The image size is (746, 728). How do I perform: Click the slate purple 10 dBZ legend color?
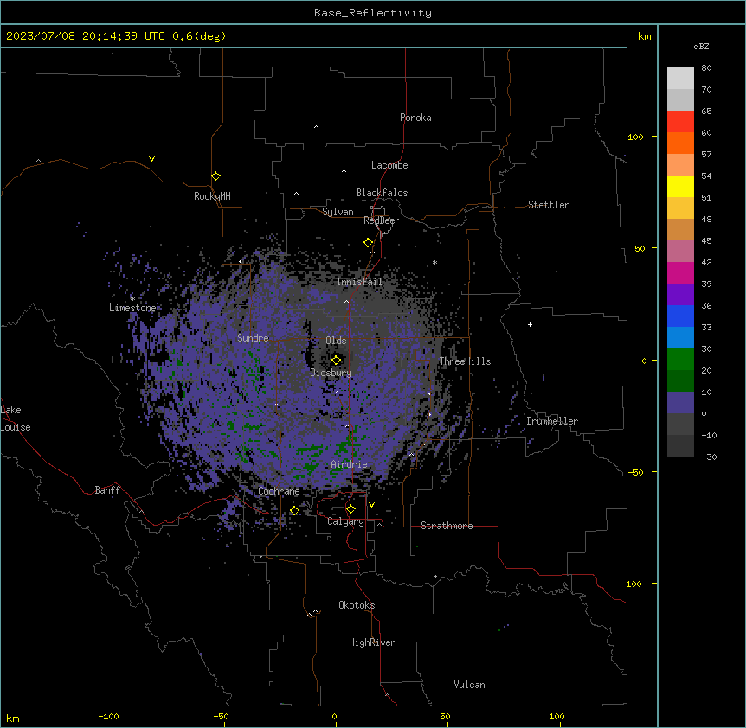(x=680, y=403)
